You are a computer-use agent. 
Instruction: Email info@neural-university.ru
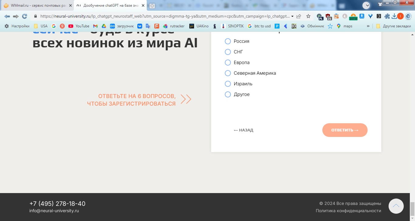pyautogui.click(x=54, y=211)
